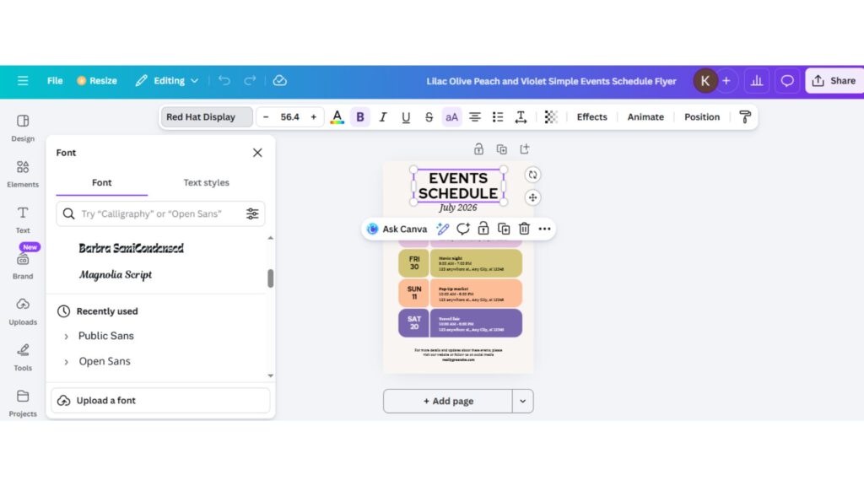Delete the selected element with trash icon
The width and height of the screenshot is (864, 486).
tap(524, 229)
